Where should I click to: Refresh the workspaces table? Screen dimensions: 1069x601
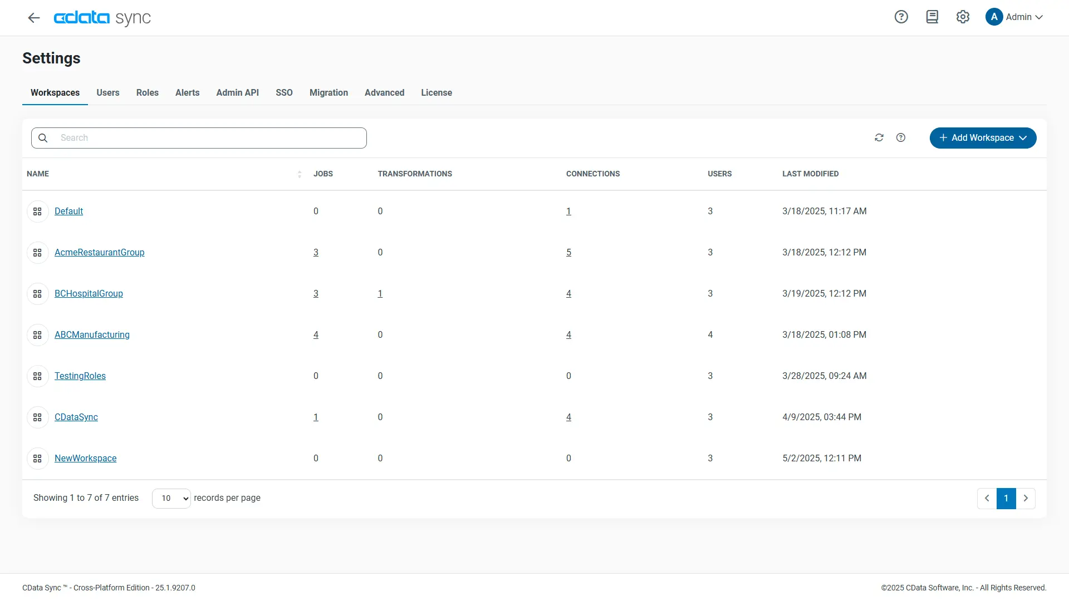879,137
